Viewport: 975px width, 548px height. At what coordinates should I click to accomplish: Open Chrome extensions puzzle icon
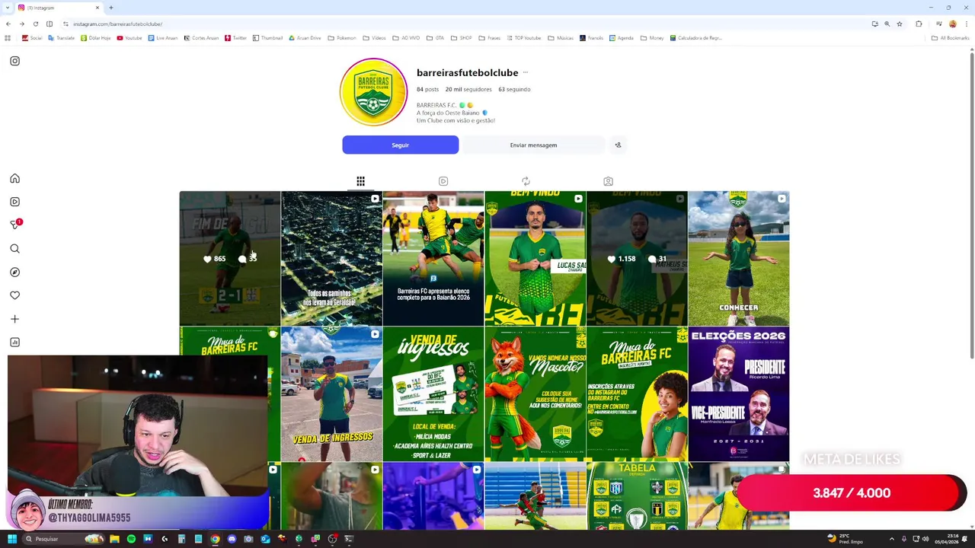coord(919,24)
